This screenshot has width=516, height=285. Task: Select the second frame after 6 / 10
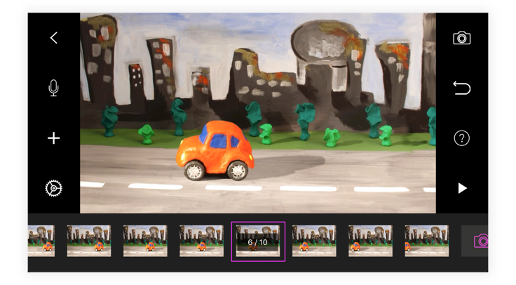pos(370,241)
